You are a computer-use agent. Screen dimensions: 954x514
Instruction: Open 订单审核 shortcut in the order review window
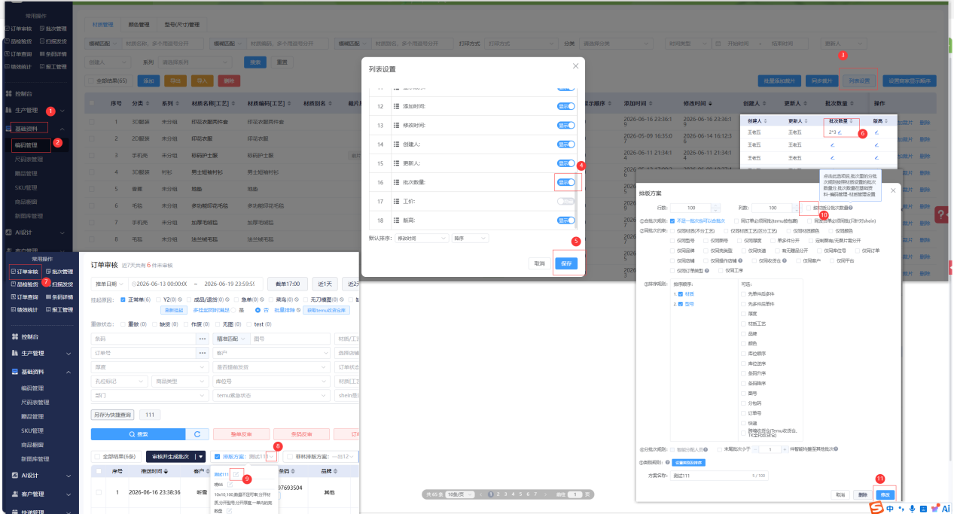[x=24, y=272]
